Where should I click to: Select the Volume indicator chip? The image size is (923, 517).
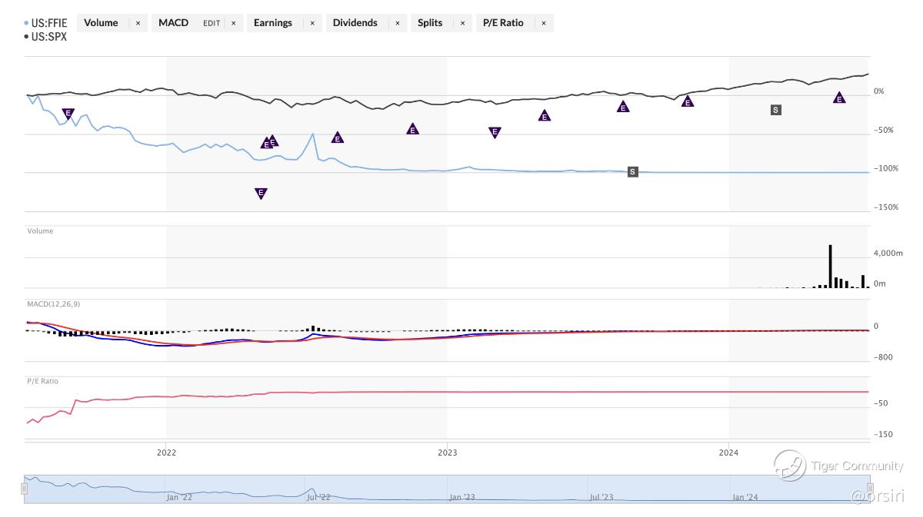click(101, 23)
